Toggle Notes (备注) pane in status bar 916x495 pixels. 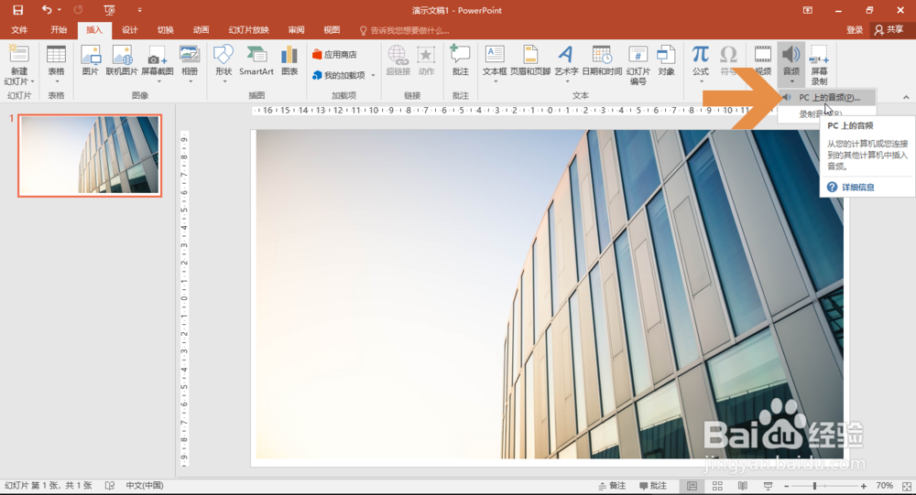[613, 486]
